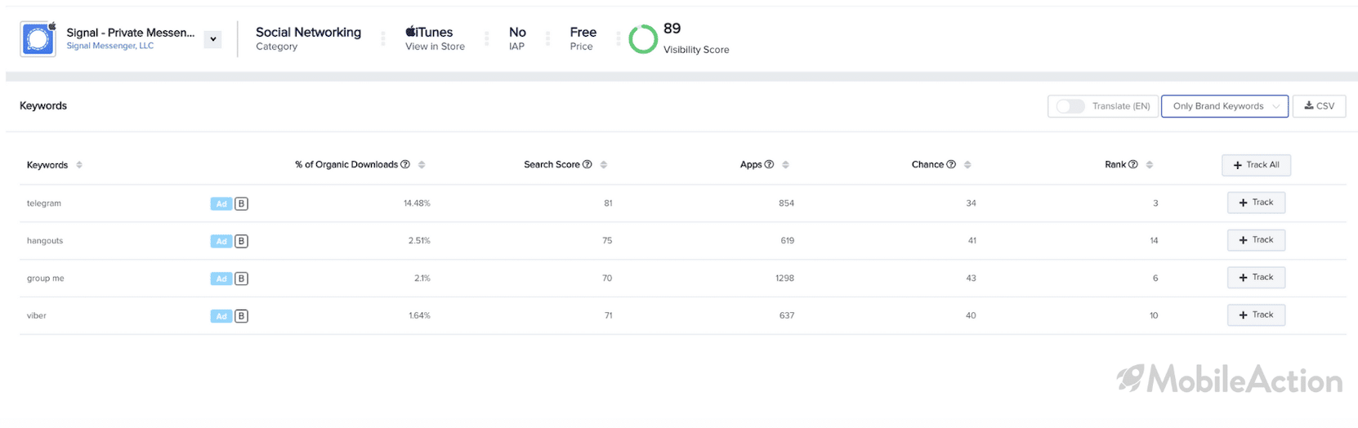The width and height of the screenshot is (1358, 428).
Task: Click help icon beside % of Organic Downloads
Action: click(405, 165)
